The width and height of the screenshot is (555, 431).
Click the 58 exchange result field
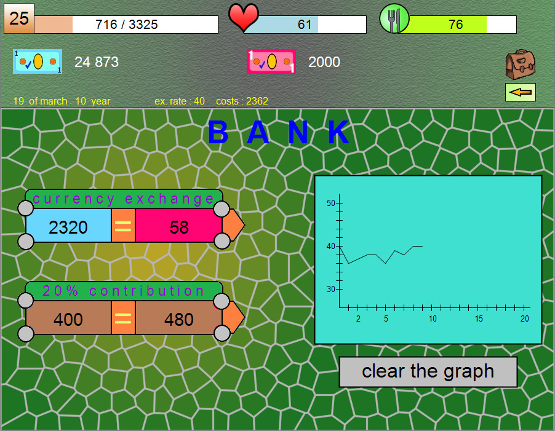coord(177,226)
